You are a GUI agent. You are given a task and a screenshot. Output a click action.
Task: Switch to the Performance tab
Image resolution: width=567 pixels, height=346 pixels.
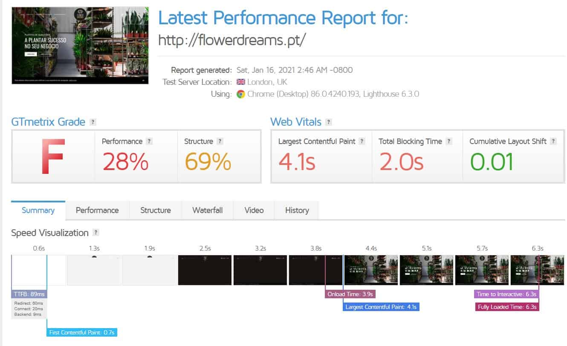[x=97, y=210]
